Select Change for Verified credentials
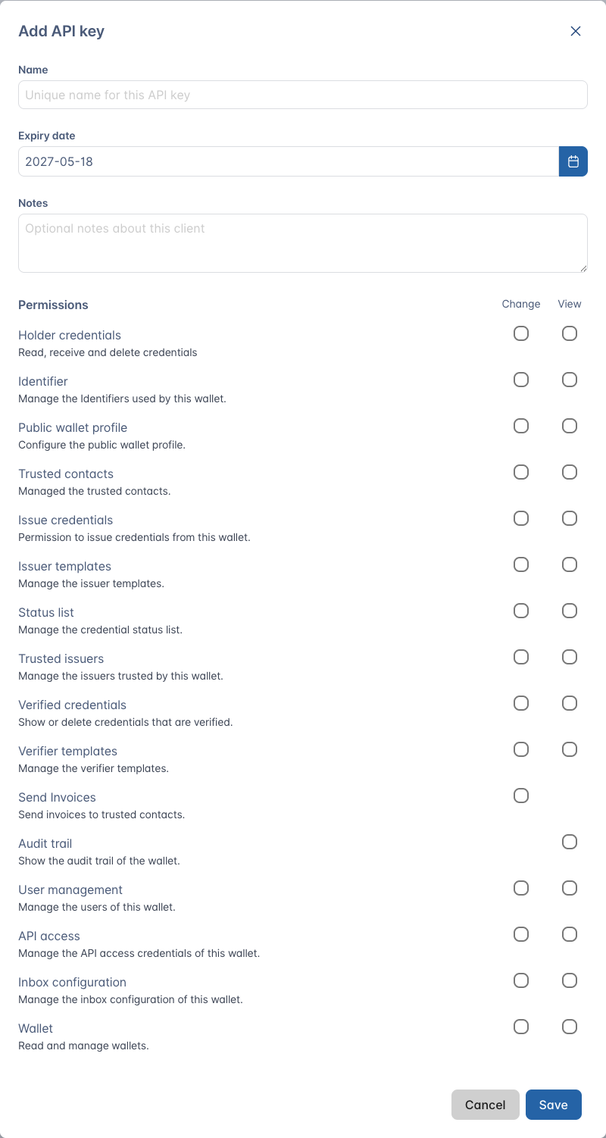606x1138 pixels. tap(521, 703)
